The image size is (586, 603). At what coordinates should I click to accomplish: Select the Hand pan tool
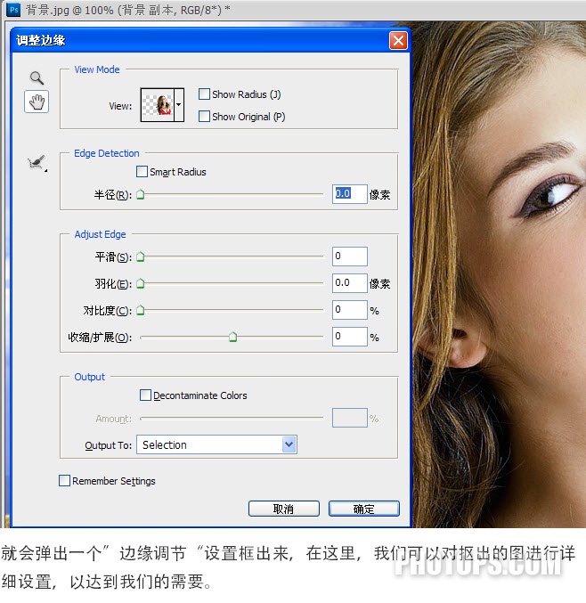click(37, 102)
